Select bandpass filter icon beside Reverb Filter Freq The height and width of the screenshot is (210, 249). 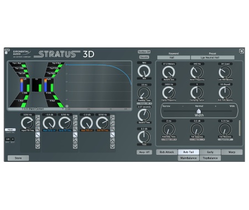112,140
